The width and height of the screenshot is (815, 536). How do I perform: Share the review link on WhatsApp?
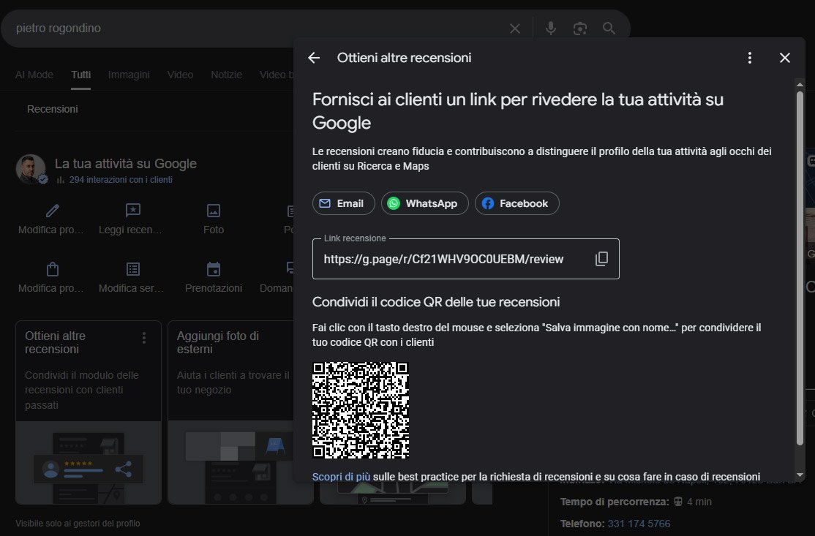point(424,203)
